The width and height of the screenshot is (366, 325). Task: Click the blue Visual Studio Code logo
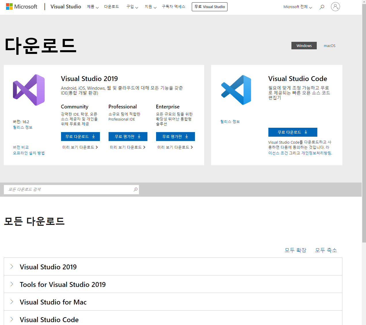tap(236, 90)
